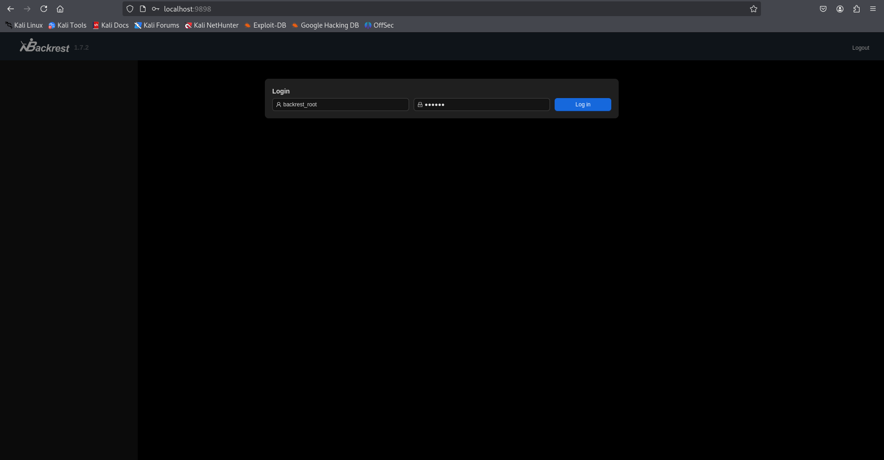Viewport: 884px width, 460px height.
Task: Click the key icon in the address bar
Action: 155,9
